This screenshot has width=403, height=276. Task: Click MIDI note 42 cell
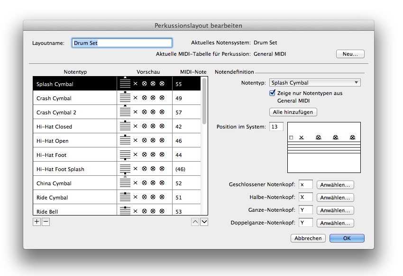(x=186, y=126)
